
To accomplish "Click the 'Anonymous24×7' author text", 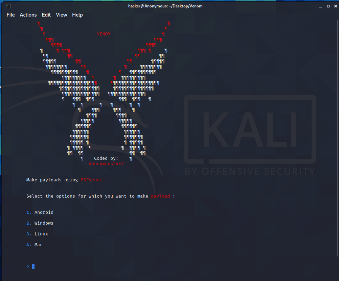I will tap(106, 164).
